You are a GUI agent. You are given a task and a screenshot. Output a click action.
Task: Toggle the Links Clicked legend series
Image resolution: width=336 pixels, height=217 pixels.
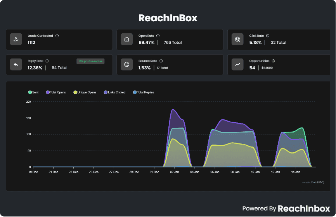point(114,92)
